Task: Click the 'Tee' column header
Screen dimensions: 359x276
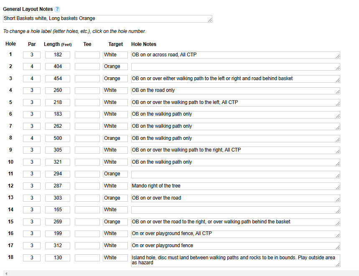Action: [87, 44]
